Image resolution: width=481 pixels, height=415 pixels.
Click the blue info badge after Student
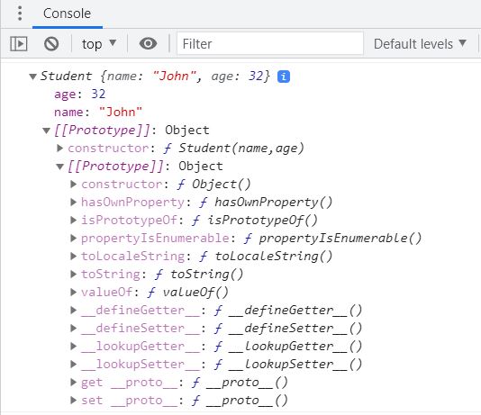tap(284, 77)
